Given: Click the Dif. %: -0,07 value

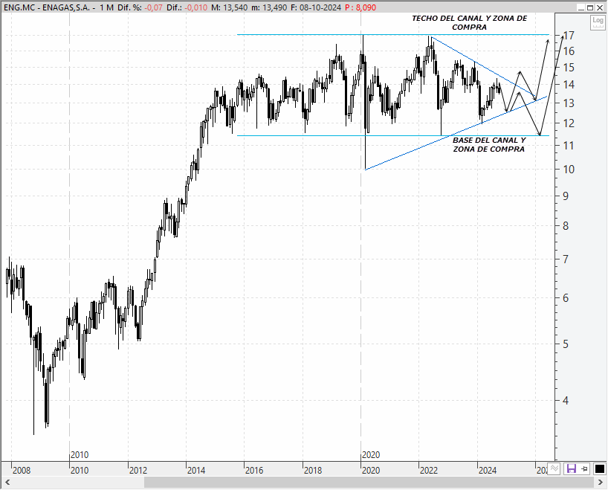Looking at the screenshot, I should (140, 7).
